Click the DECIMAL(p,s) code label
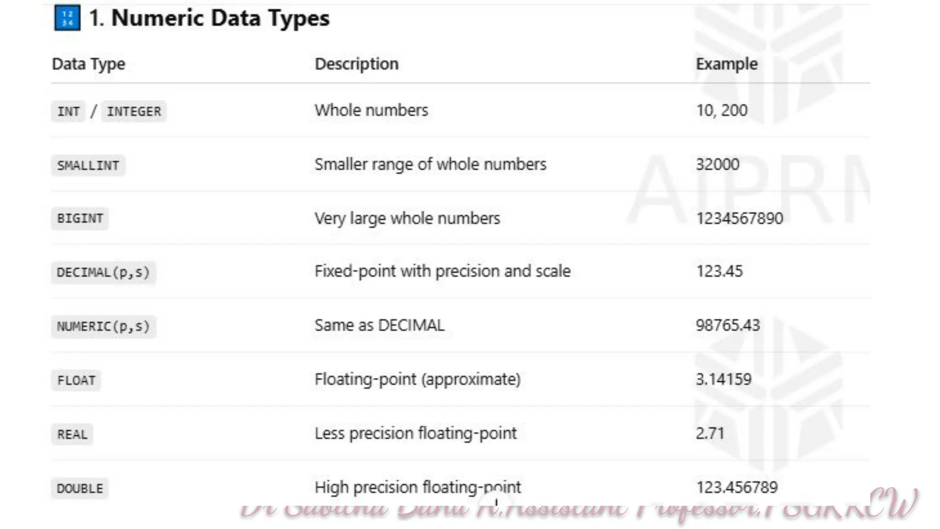 (x=103, y=272)
